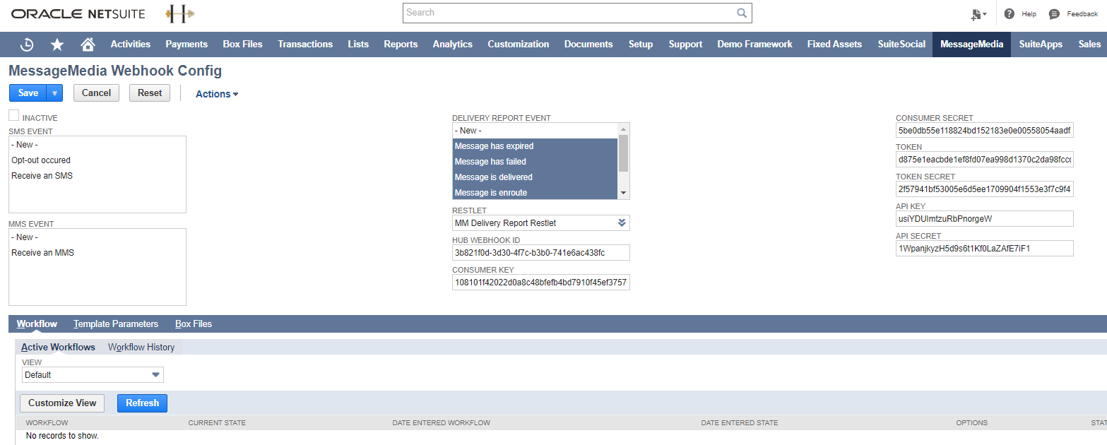
Task: Select 'Message has expired' option
Action: point(535,146)
